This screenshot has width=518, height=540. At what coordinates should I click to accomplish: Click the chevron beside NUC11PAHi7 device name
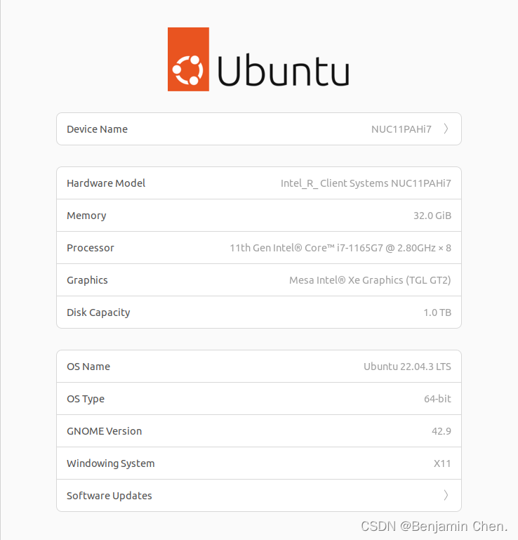[446, 129]
